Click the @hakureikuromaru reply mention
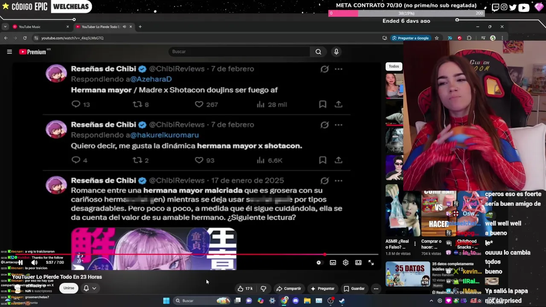Image resolution: width=546 pixels, height=307 pixels. click(x=164, y=135)
